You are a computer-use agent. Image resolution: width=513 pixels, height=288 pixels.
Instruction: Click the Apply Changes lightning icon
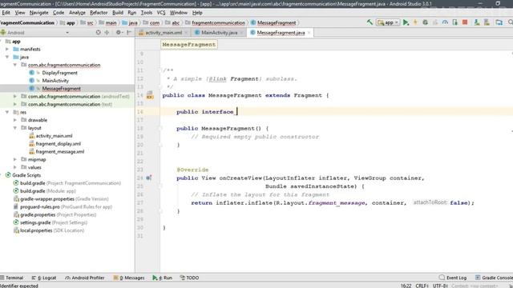[x=415, y=22]
